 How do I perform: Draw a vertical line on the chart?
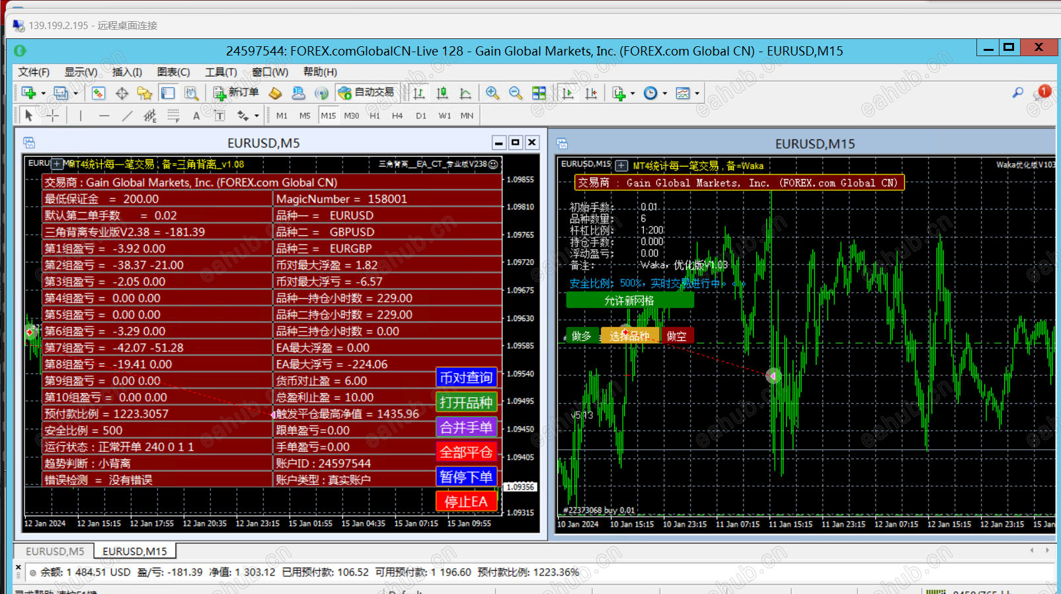81,116
